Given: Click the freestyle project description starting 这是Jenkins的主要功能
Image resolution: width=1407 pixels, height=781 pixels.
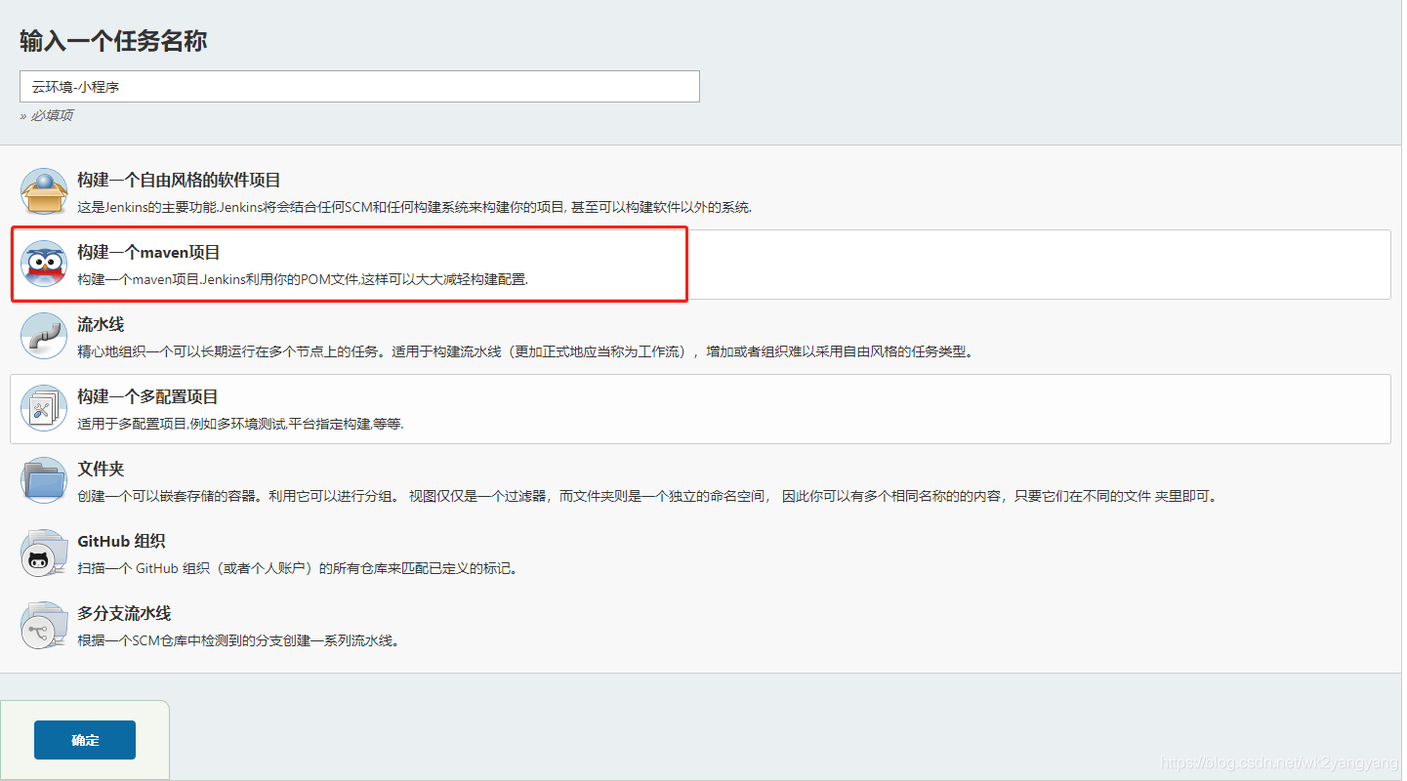Looking at the screenshot, I should 415,207.
